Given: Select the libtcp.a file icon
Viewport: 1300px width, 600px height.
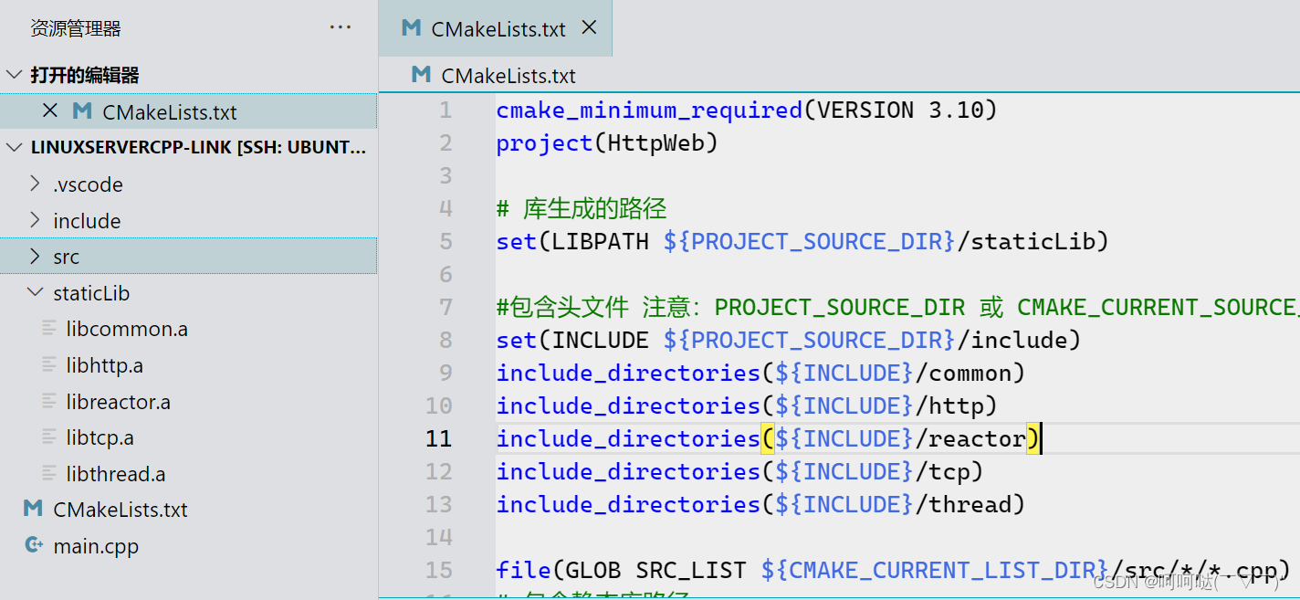Looking at the screenshot, I should [50, 437].
